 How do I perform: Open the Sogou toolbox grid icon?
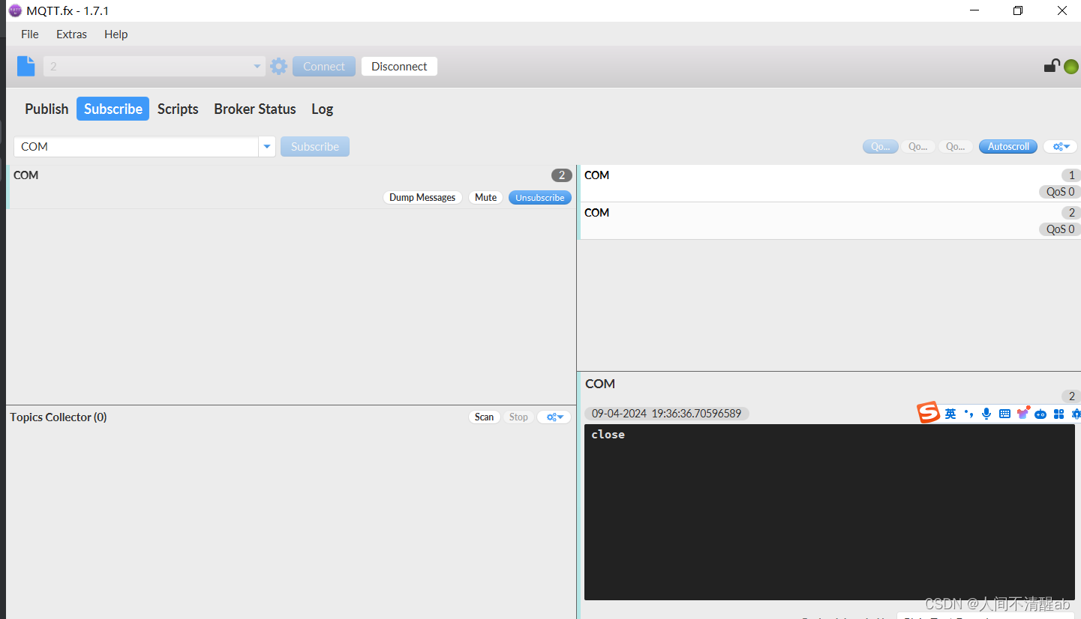coord(1058,413)
